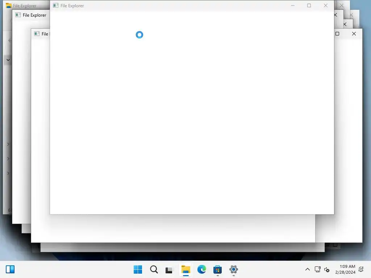Open Microsoft Store from the taskbar
Viewport: 371px width, 278px height.
click(217, 269)
